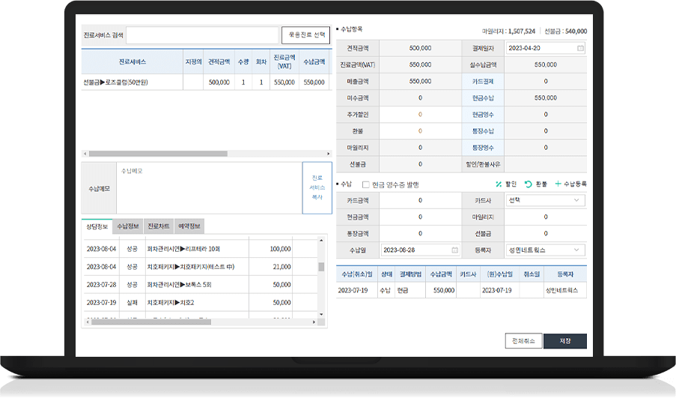This screenshot has height=398, width=676.
Task: Click right arrow of service table scrollbar
Action: click(329, 154)
